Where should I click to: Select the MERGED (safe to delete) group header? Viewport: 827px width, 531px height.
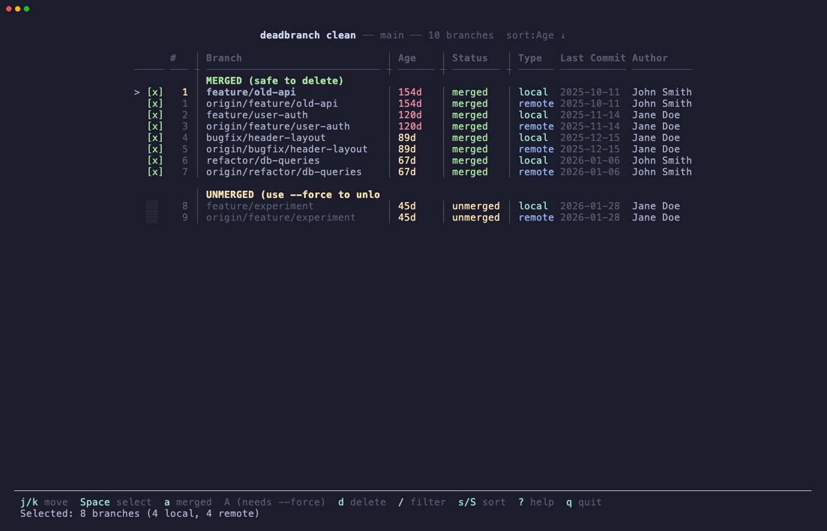click(x=275, y=81)
